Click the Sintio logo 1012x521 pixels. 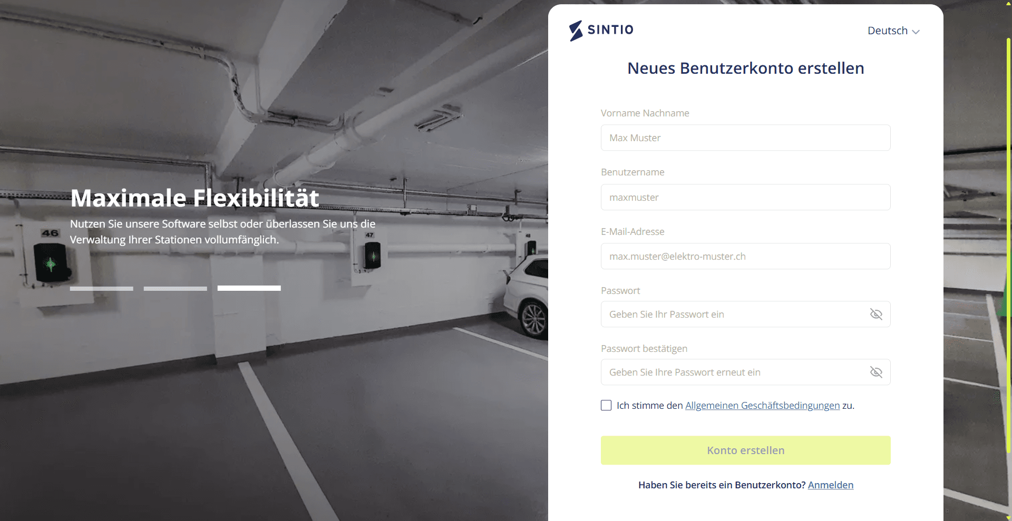click(601, 31)
